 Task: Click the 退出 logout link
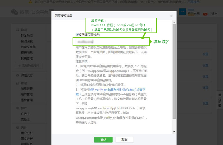(x=214, y=14)
